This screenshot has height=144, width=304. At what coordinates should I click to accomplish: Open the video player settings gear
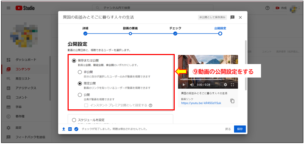(x=225, y=85)
